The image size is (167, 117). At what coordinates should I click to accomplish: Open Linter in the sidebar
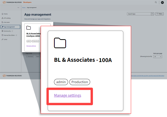[x=5, y=39]
